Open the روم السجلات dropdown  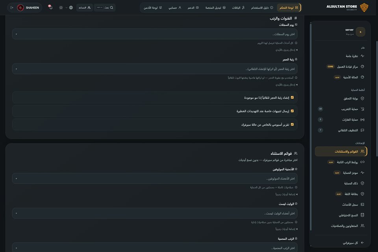155,34
